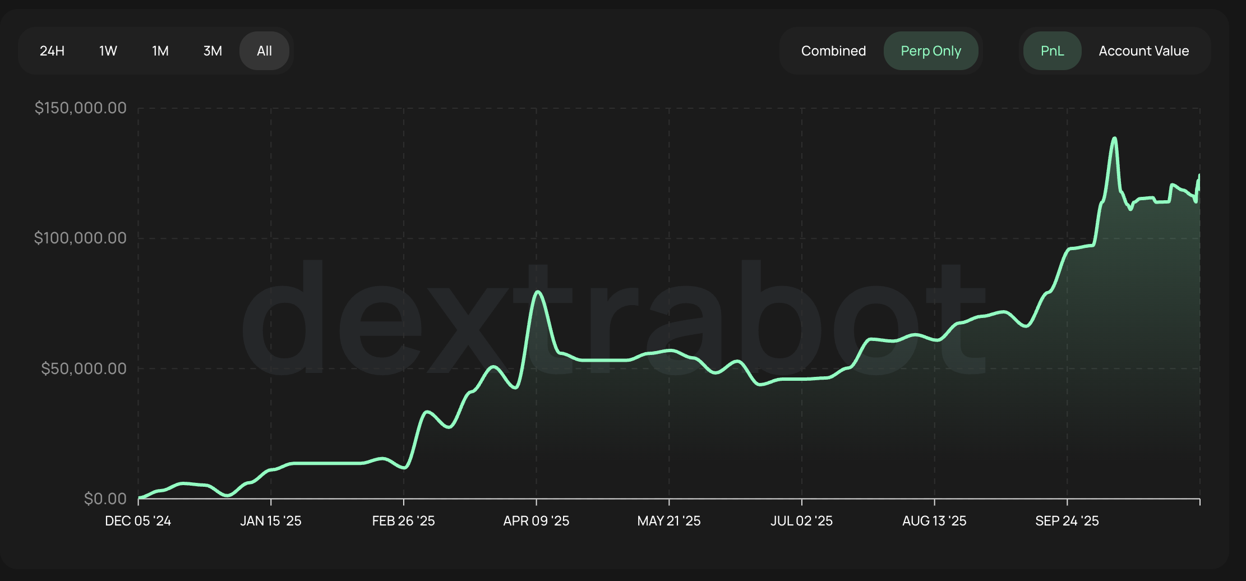
Task: Click the DEC 05 '24 axis label
Action: (138, 521)
